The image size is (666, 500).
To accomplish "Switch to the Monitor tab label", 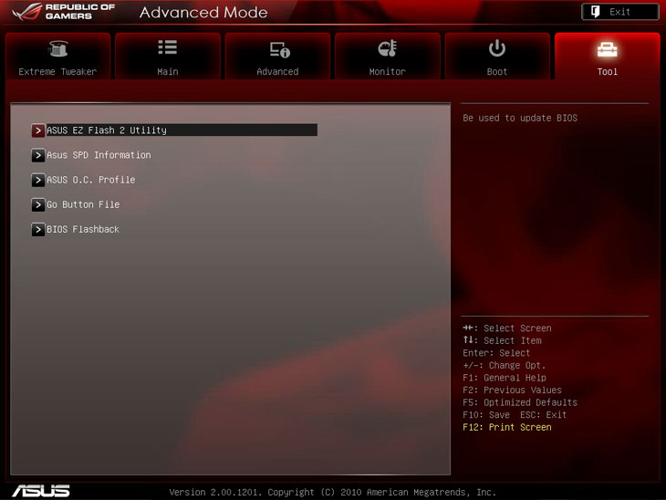I will click(x=387, y=71).
